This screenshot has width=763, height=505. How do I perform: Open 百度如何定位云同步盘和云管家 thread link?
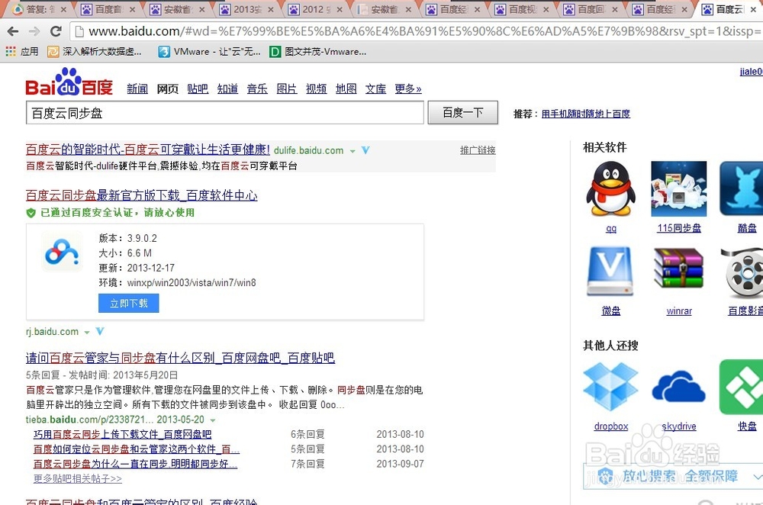click(x=137, y=449)
